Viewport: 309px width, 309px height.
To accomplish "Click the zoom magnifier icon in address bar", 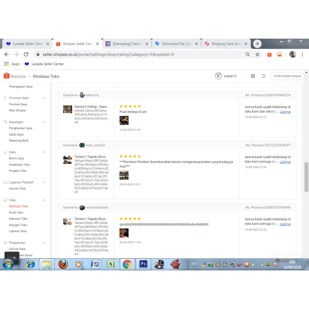I will pos(248,54).
